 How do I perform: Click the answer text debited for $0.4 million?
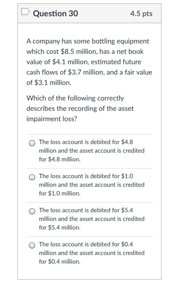(92, 253)
